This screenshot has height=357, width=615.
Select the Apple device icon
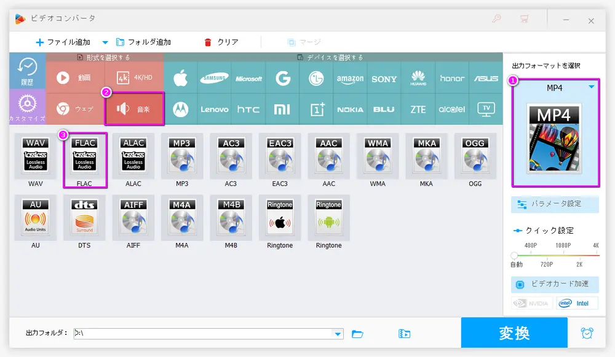(180, 79)
